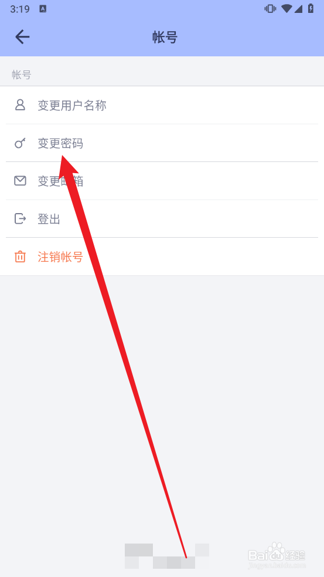Screen dimensions: 324x577
Task: Tap the back arrow icon
Action: [x=22, y=37]
